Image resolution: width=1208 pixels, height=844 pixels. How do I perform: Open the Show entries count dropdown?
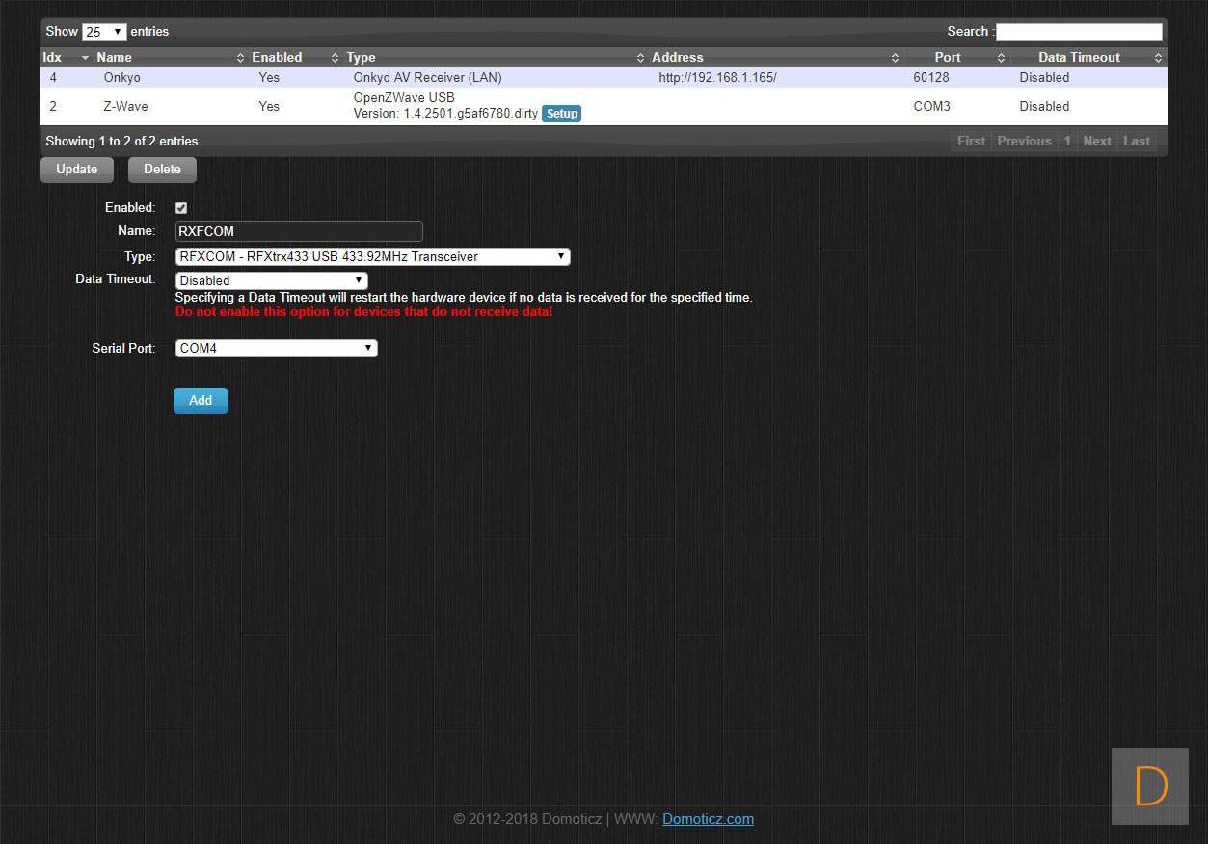coord(104,32)
